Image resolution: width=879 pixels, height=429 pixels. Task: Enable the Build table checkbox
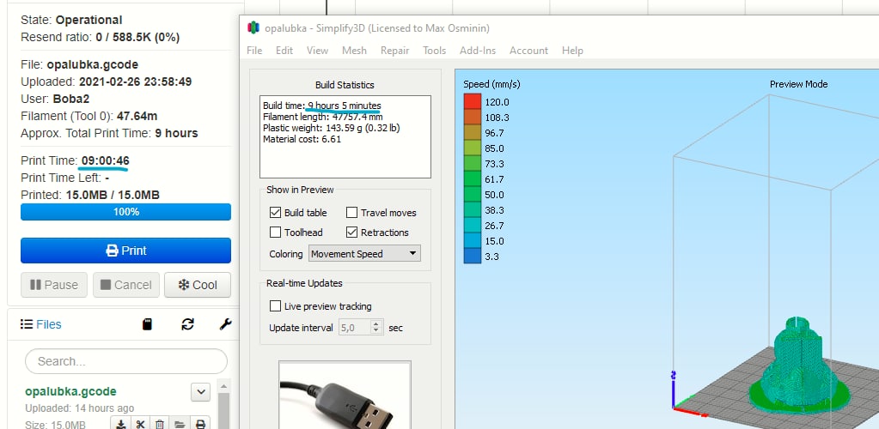[275, 213]
